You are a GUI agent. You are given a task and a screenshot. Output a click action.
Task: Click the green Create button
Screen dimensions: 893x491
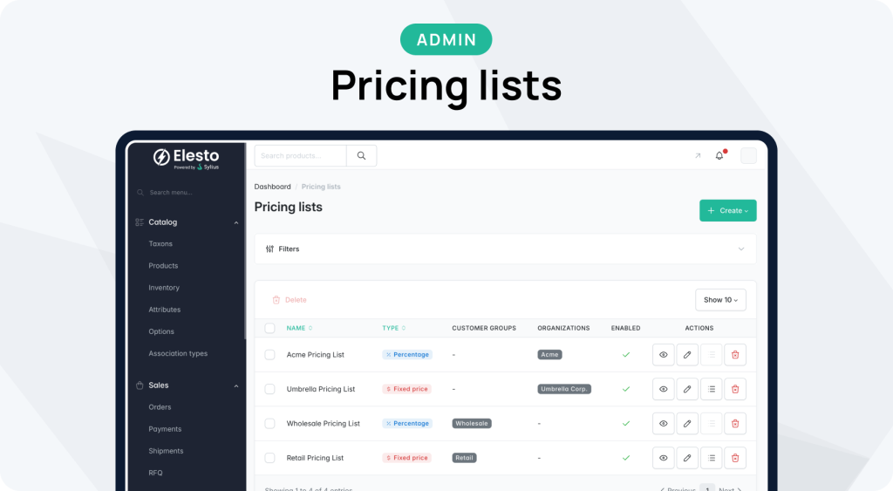(x=727, y=210)
